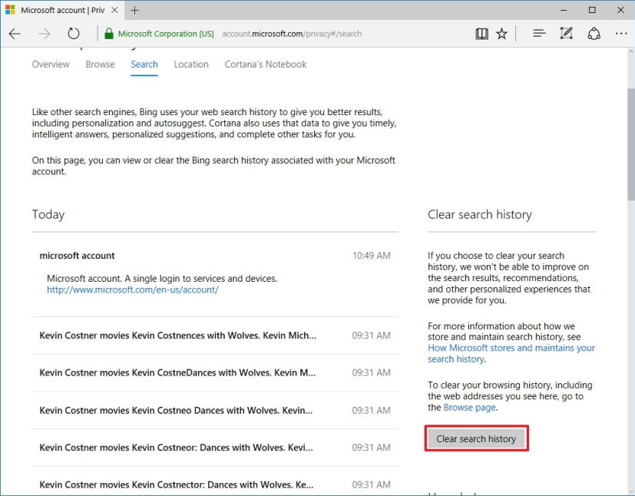This screenshot has width=635, height=496.
Task: Go back with the browser back arrow
Action: (15, 34)
